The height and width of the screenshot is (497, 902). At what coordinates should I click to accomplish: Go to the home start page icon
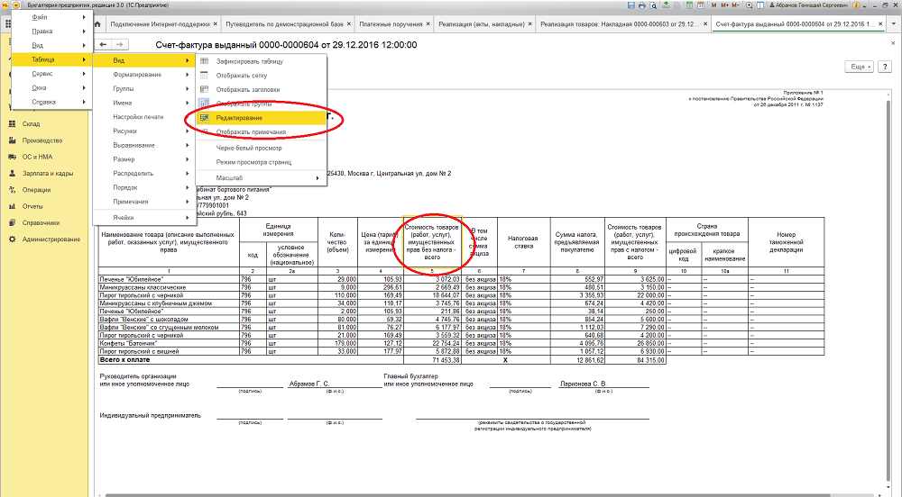coord(97,24)
